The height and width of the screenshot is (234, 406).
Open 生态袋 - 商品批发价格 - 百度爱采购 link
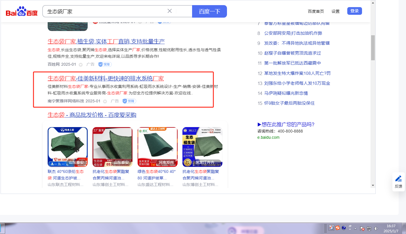[x=92, y=115]
